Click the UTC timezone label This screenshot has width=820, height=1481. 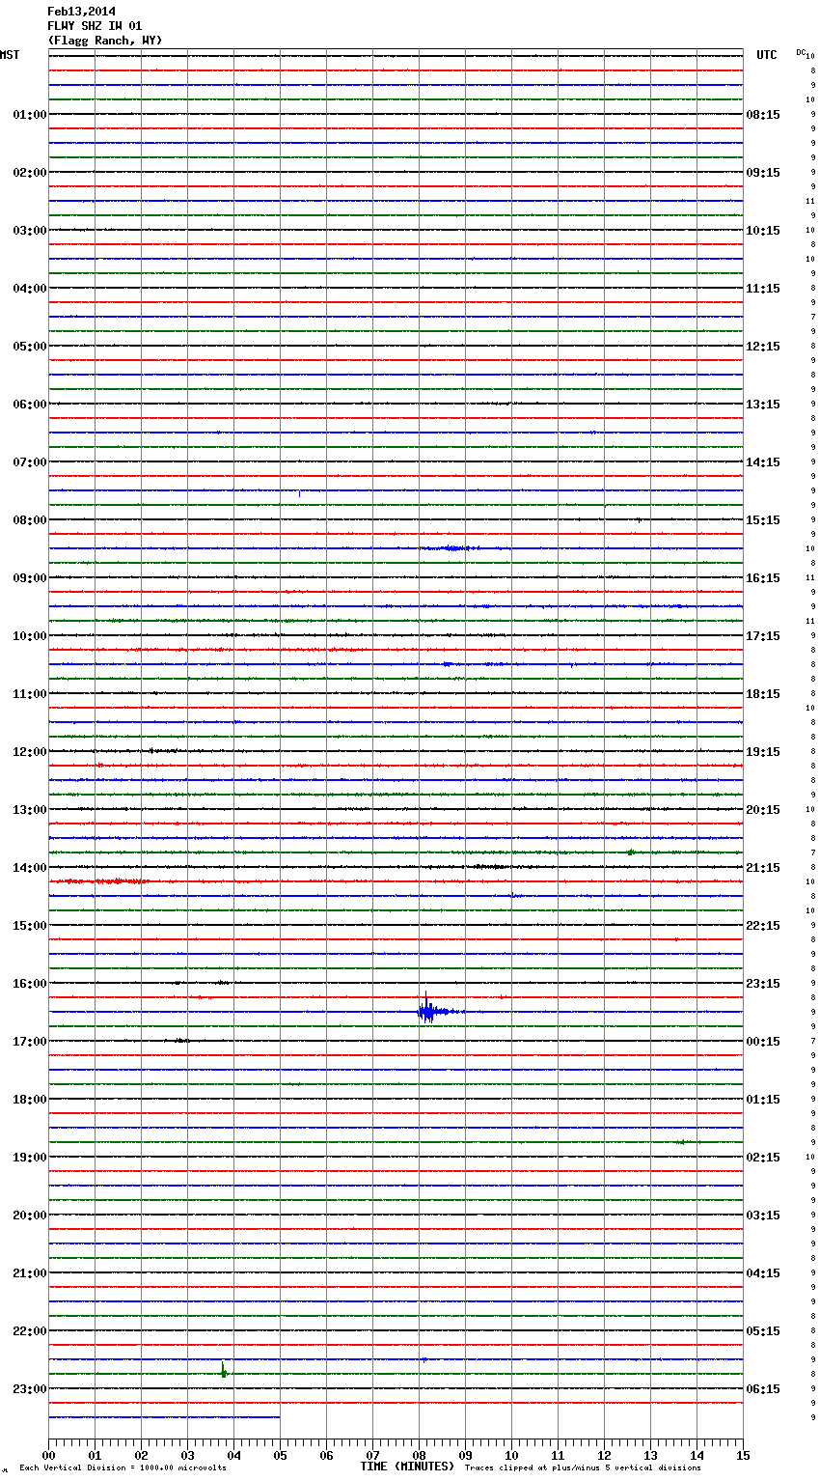pos(767,55)
